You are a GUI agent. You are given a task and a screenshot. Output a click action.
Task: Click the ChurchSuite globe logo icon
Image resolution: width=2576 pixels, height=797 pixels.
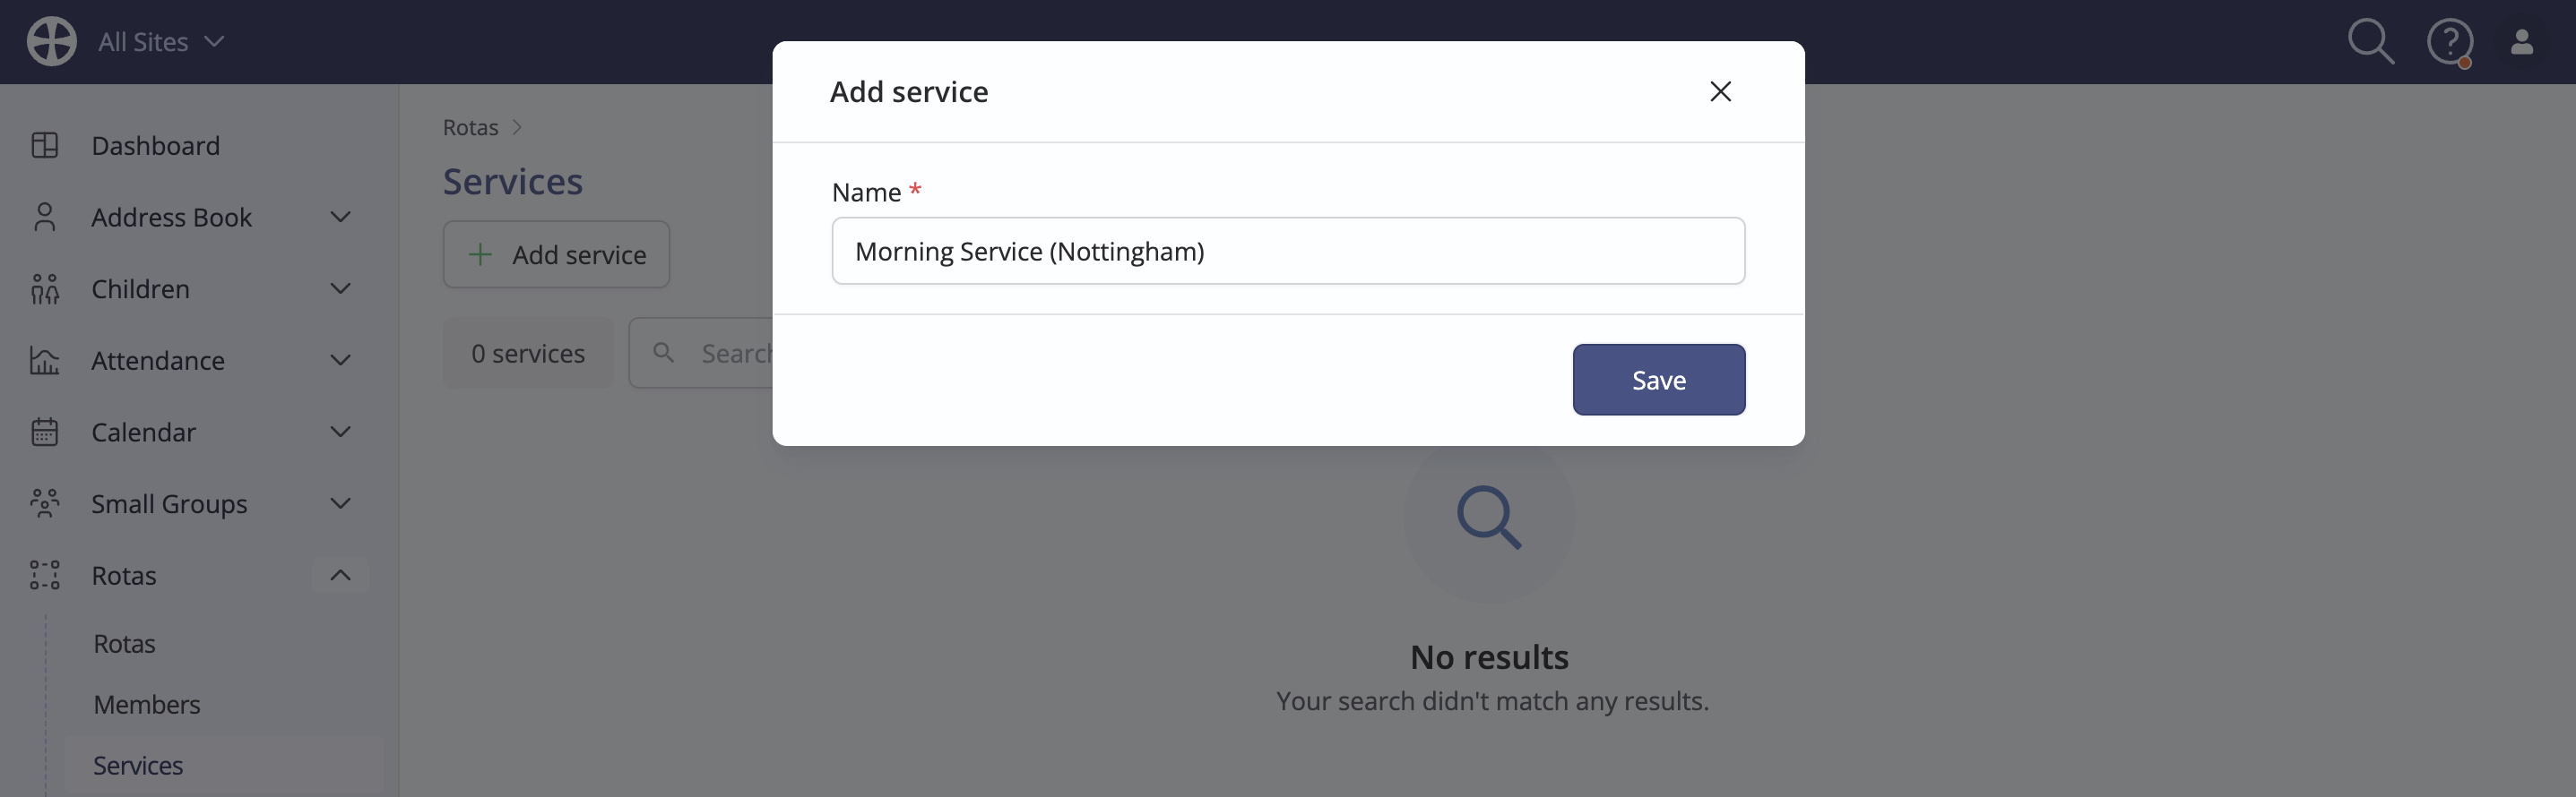click(x=51, y=41)
